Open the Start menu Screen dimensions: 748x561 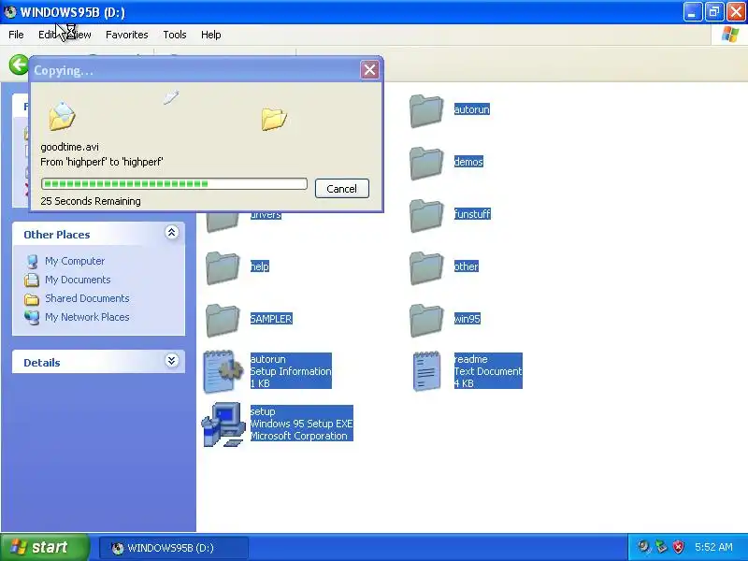[x=45, y=547]
